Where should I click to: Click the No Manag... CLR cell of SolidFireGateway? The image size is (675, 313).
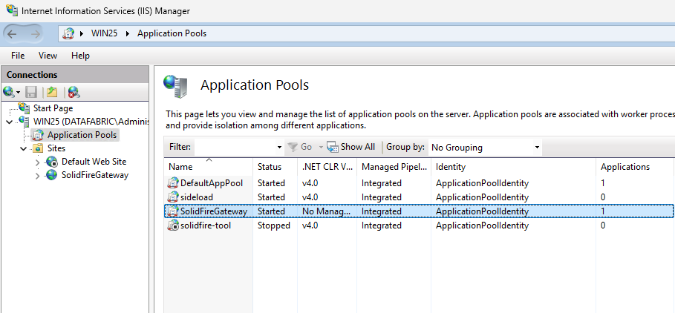tap(327, 211)
